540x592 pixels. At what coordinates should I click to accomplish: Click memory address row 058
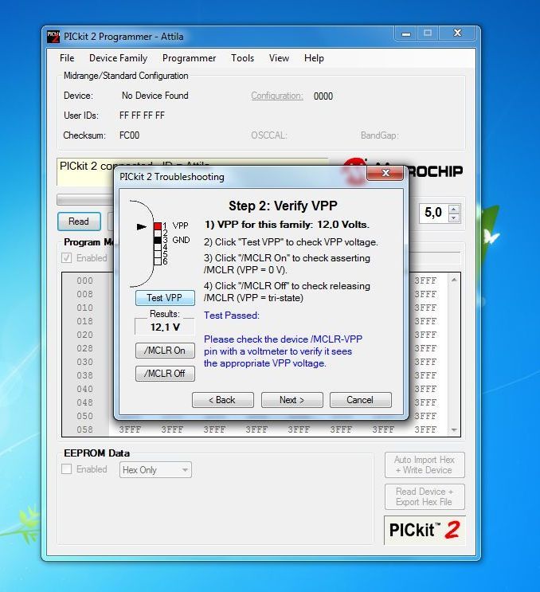pyautogui.click(x=84, y=429)
